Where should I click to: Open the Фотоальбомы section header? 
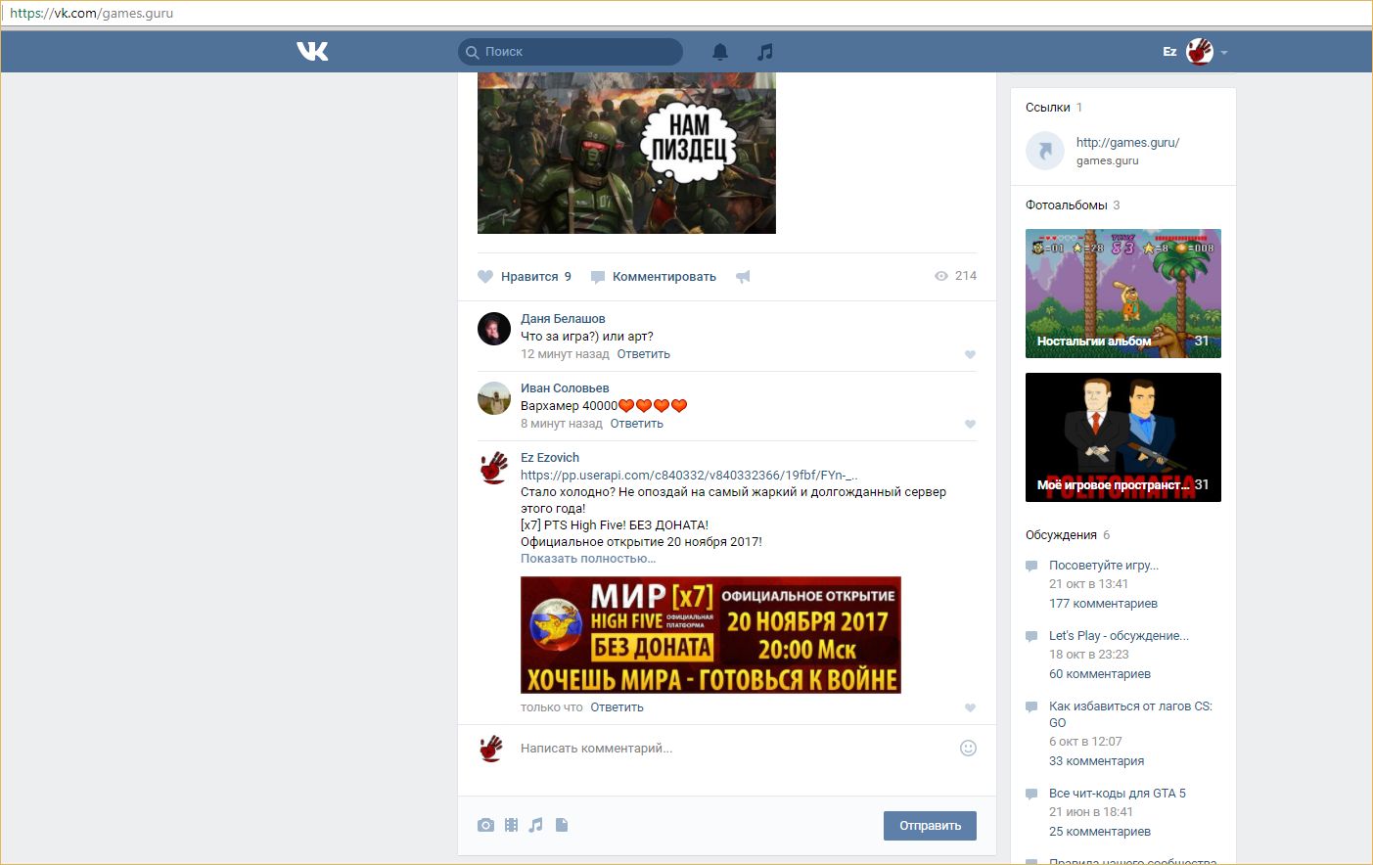pyautogui.click(x=1073, y=205)
